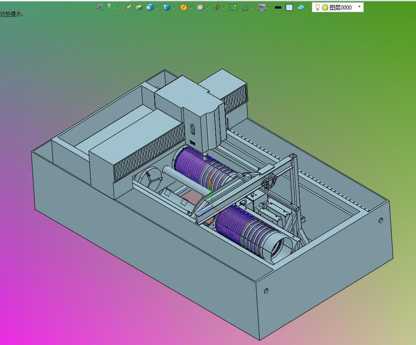Click the yellow layer color circle
This screenshot has height=345, width=416.
coord(325,7)
